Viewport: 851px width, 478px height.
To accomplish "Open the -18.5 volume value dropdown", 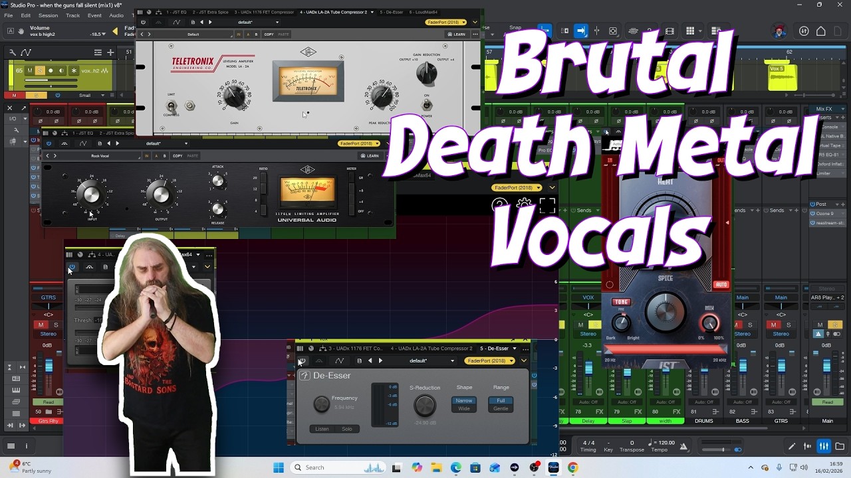I will point(98,34).
